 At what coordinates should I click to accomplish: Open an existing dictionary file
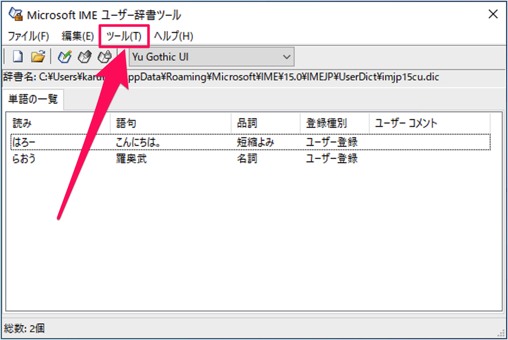tap(38, 56)
